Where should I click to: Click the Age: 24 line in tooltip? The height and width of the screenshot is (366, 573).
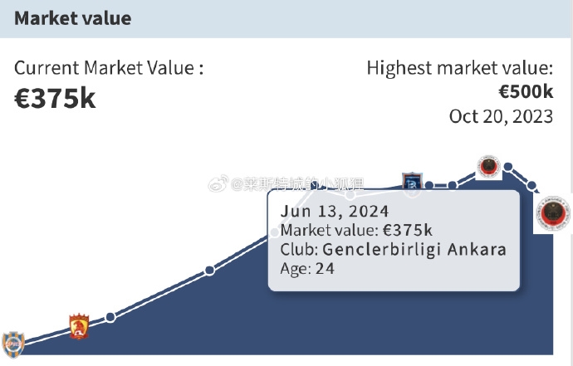point(307,269)
